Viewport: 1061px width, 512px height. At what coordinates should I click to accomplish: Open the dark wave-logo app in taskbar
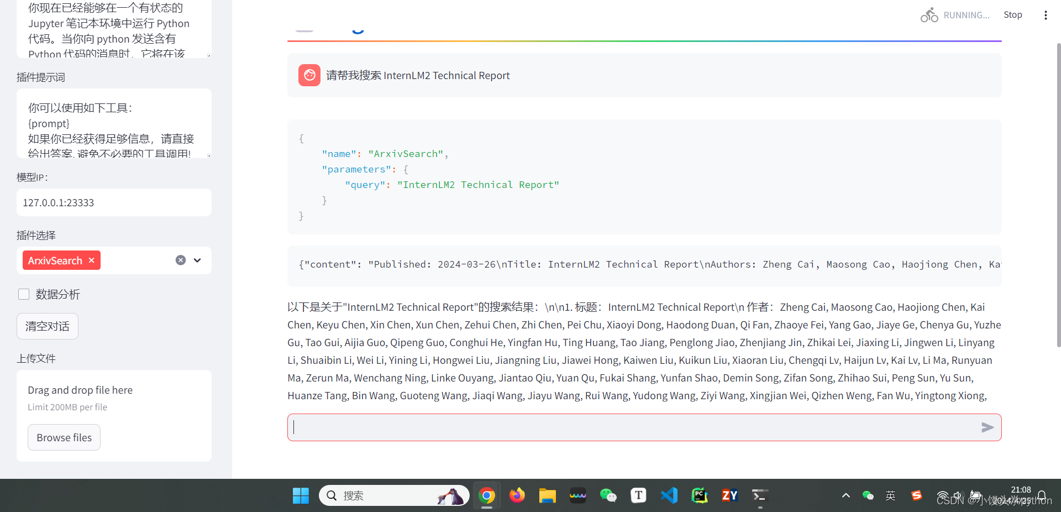point(578,495)
